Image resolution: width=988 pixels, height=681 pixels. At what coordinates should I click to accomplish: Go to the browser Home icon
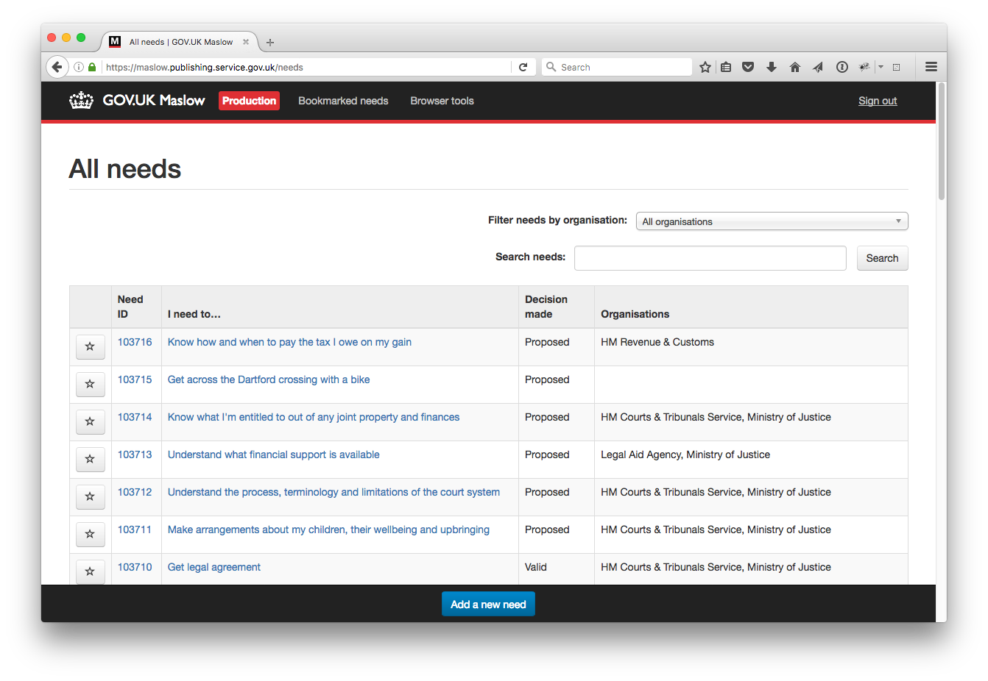click(795, 67)
